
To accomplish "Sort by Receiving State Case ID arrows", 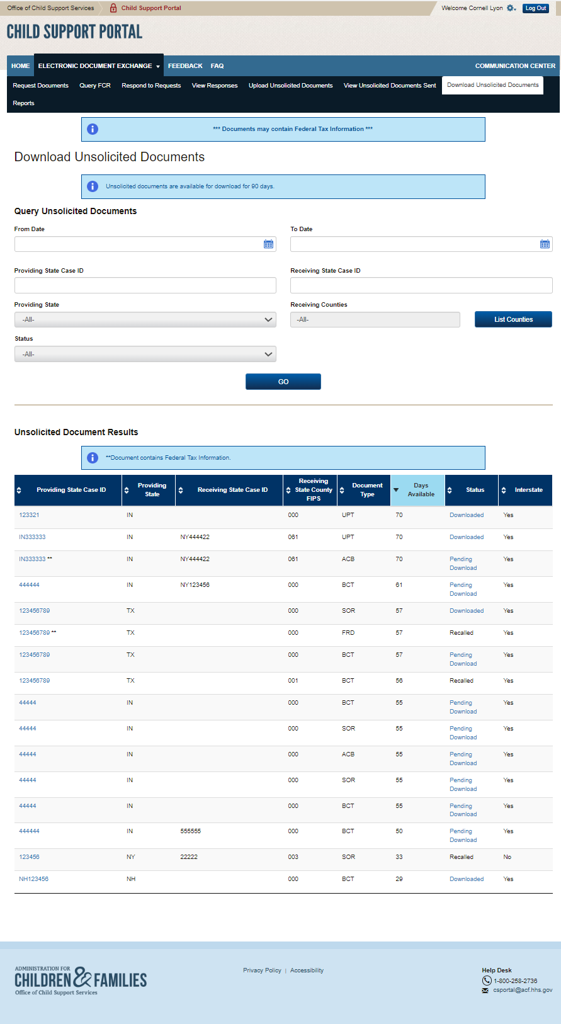I will pos(181,490).
